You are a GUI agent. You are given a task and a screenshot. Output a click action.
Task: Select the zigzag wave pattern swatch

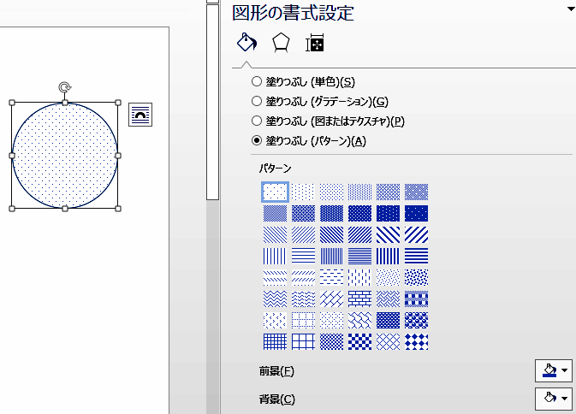[x=275, y=299]
